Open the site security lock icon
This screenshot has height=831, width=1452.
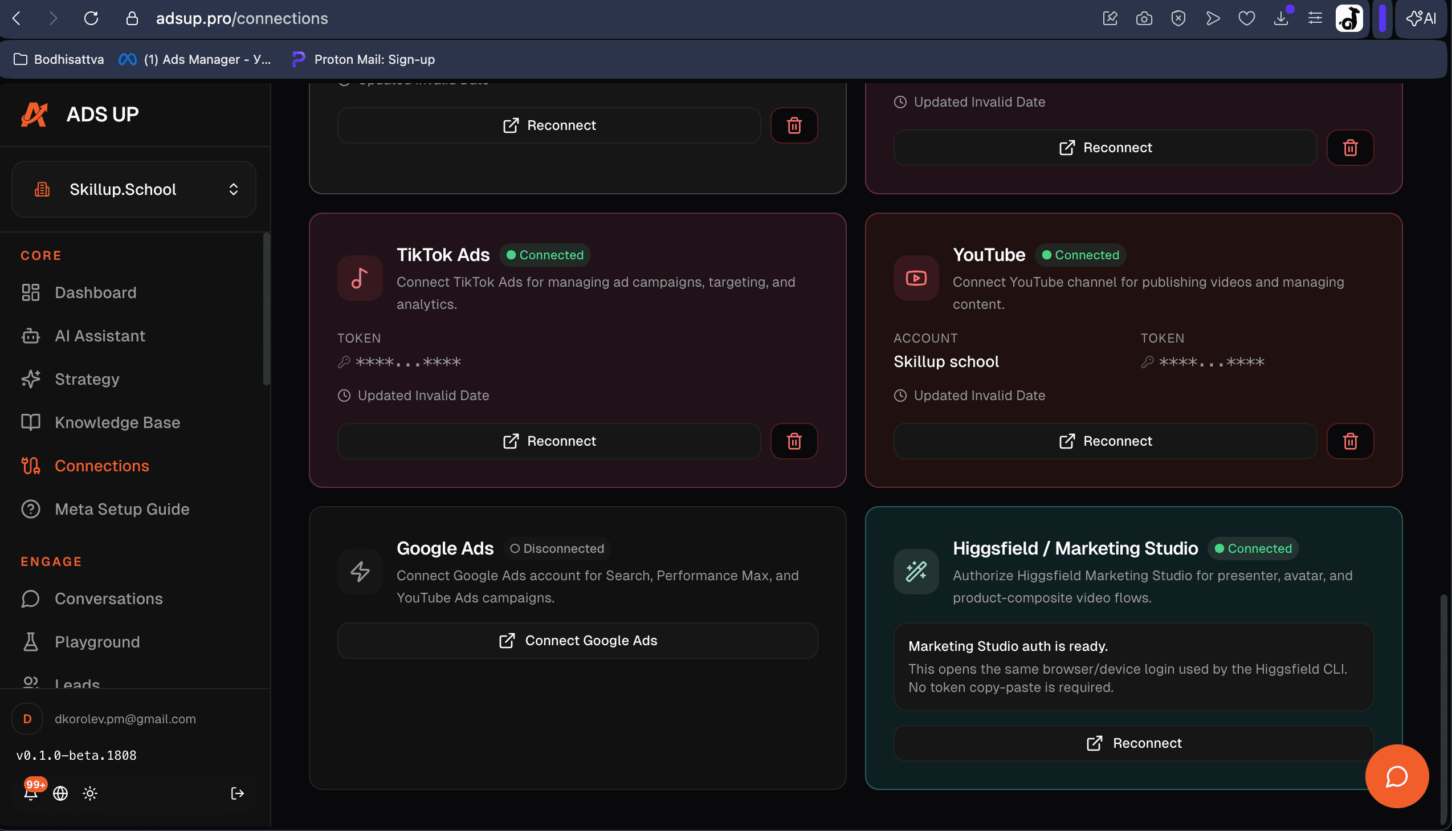[132, 18]
